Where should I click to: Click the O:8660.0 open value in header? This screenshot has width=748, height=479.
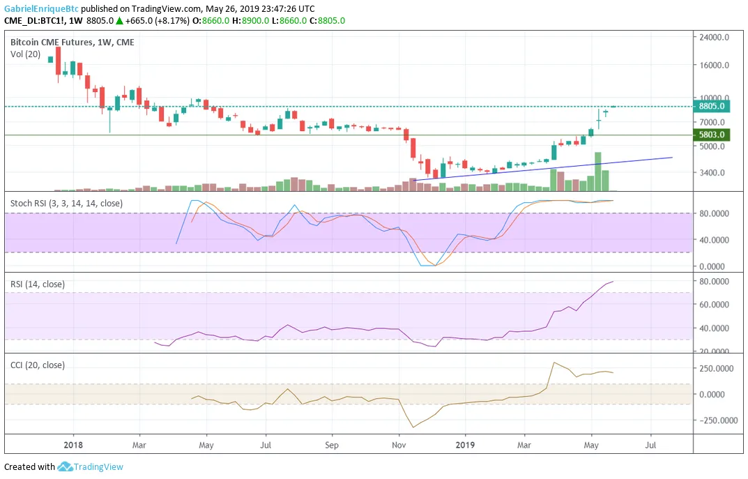[x=211, y=20]
